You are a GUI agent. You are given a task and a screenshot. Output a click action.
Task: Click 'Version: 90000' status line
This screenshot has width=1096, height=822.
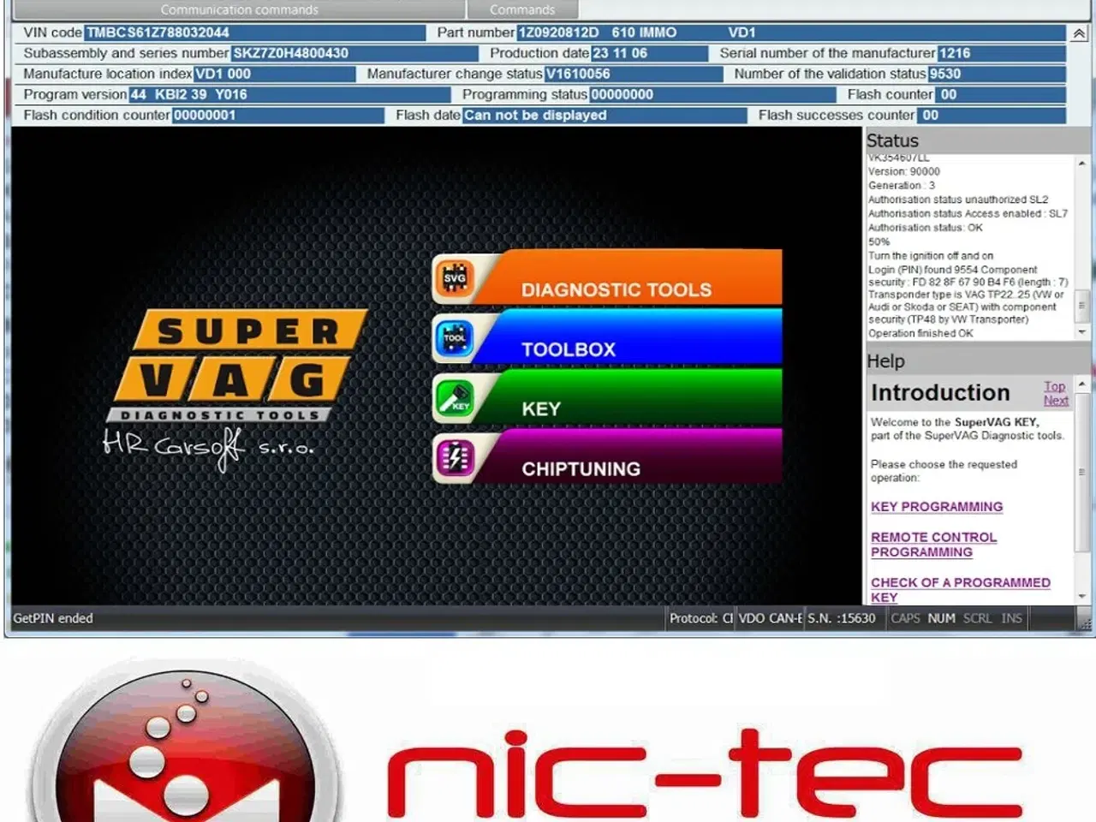[x=904, y=171]
